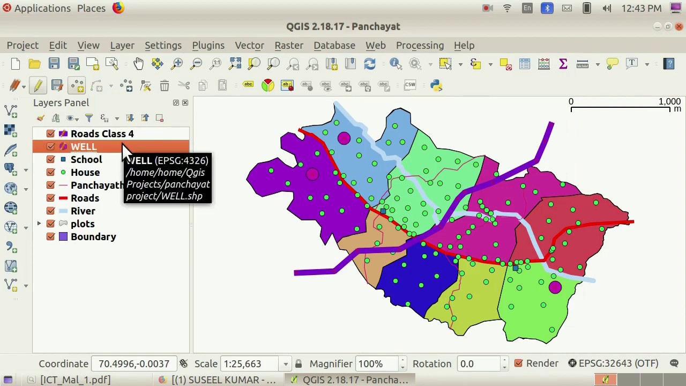Switch to ICT_Mal_1.pdf taskbar window
The image size is (686, 386).
pyautogui.click(x=70, y=380)
